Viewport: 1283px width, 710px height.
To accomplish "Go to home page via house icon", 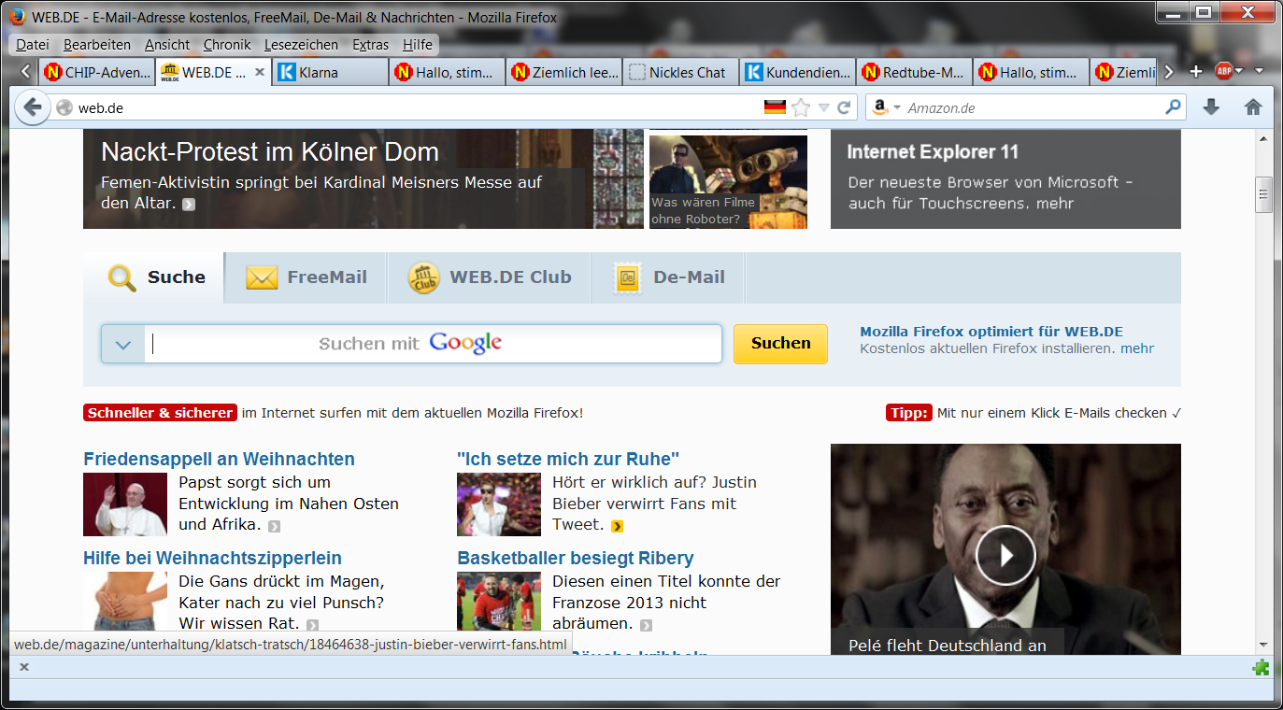I will pyautogui.click(x=1253, y=107).
